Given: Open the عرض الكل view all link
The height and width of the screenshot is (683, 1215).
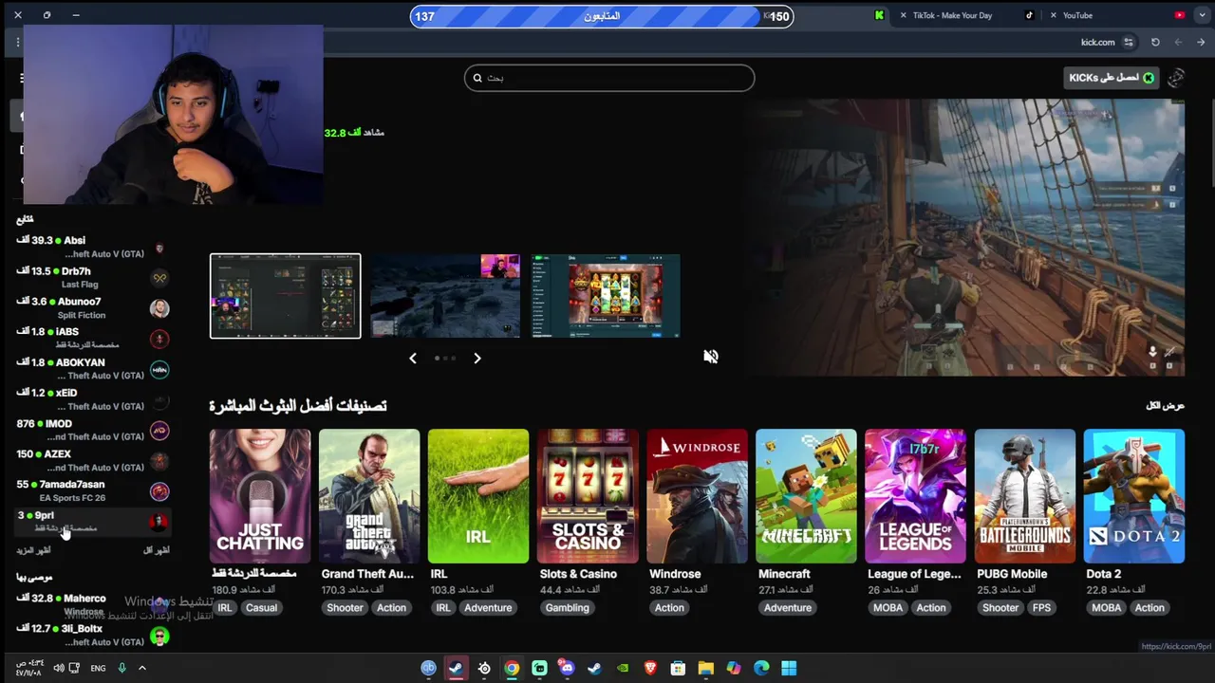Looking at the screenshot, I should [1165, 406].
